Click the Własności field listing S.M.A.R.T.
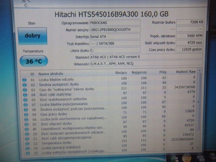This screenshot has width=216, height=162. (x=146, y=63)
